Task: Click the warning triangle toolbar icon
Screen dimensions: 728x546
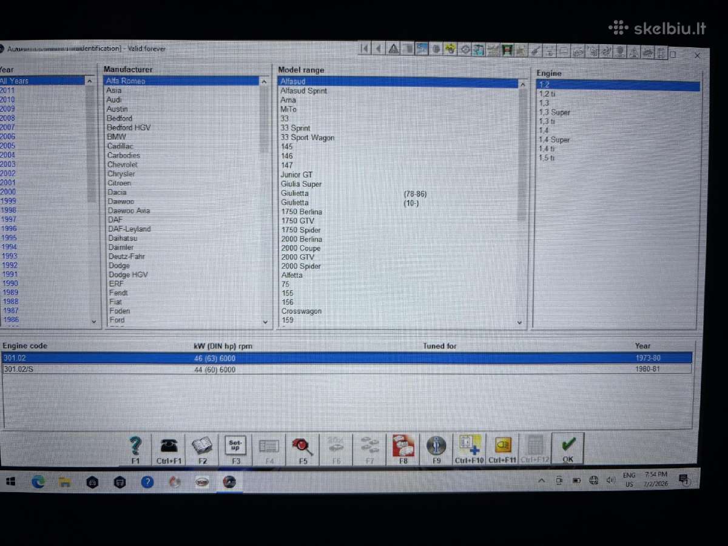Action: (394, 49)
